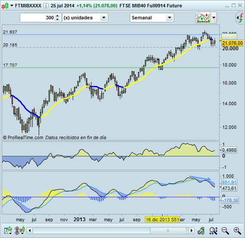Click the 21.235 moving average value label
The image size is (245, 238).
coord(229,37)
